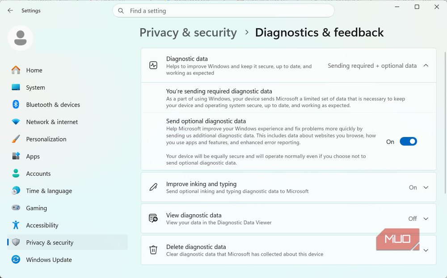Click the Personalization paintbrush icon

pyautogui.click(x=16, y=139)
